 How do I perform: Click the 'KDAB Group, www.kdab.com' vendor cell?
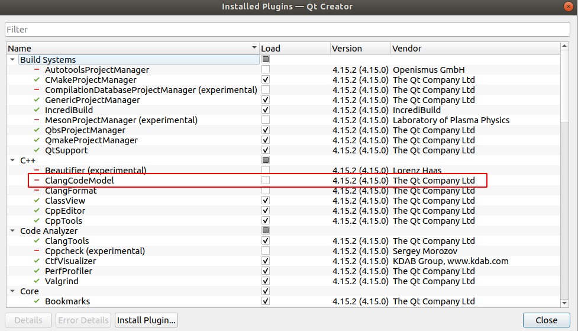click(x=450, y=261)
